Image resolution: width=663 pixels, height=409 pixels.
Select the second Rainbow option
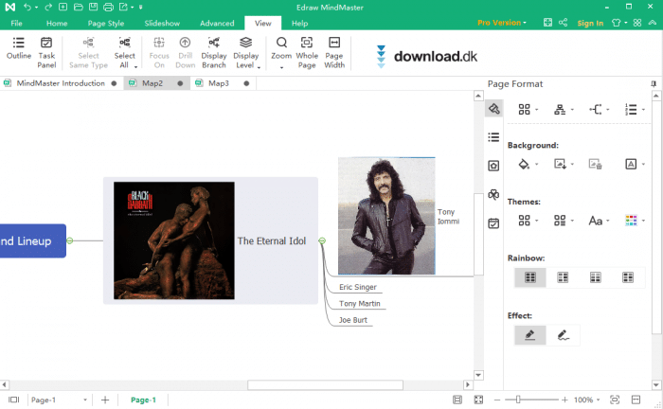pos(563,277)
